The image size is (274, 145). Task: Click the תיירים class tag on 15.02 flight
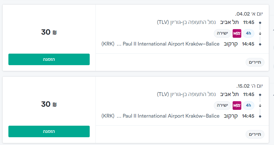[x=255, y=134]
